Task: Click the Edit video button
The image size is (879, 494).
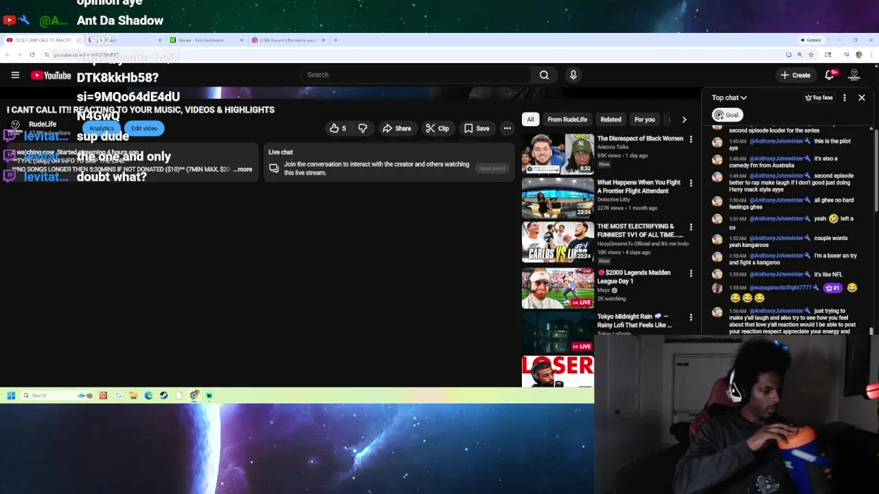Action: tap(144, 128)
